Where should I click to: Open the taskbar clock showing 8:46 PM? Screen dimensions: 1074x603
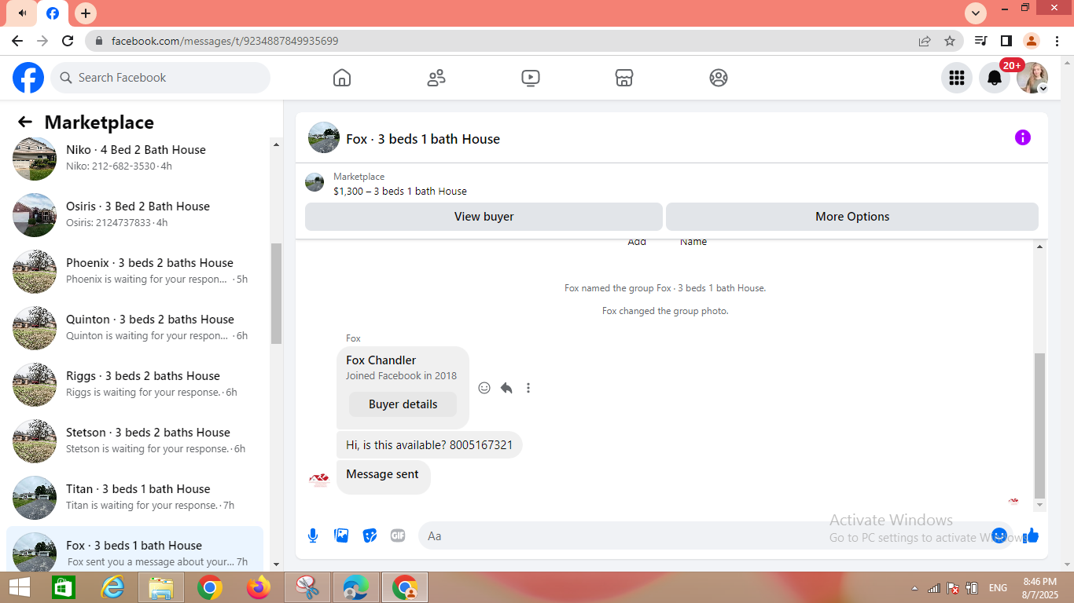point(1039,587)
